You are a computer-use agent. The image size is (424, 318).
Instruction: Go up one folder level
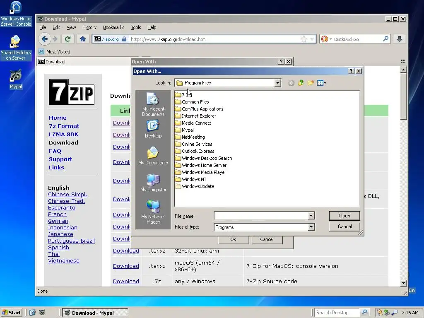coord(301,83)
